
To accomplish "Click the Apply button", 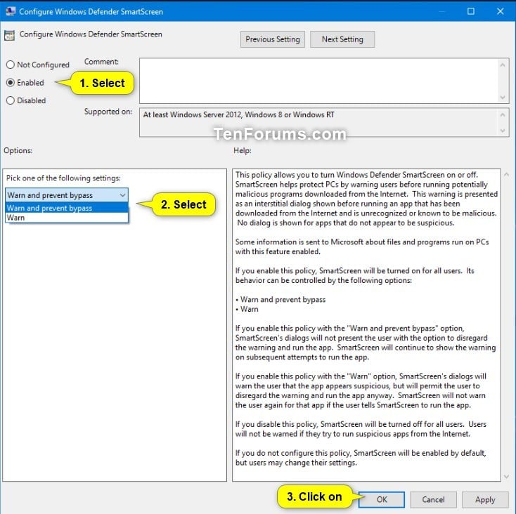I will [x=485, y=499].
